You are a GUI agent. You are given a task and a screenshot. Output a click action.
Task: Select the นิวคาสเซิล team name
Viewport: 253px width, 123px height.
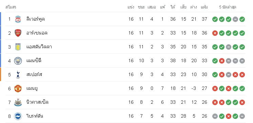[37, 102]
